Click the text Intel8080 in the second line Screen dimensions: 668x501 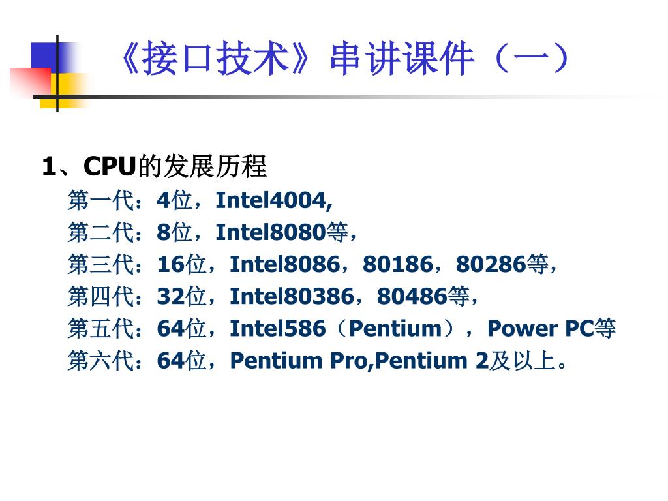click(x=271, y=232)
